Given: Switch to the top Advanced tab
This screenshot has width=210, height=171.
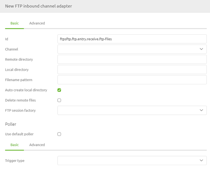Looking at the screenshot, I should [37, 23].
